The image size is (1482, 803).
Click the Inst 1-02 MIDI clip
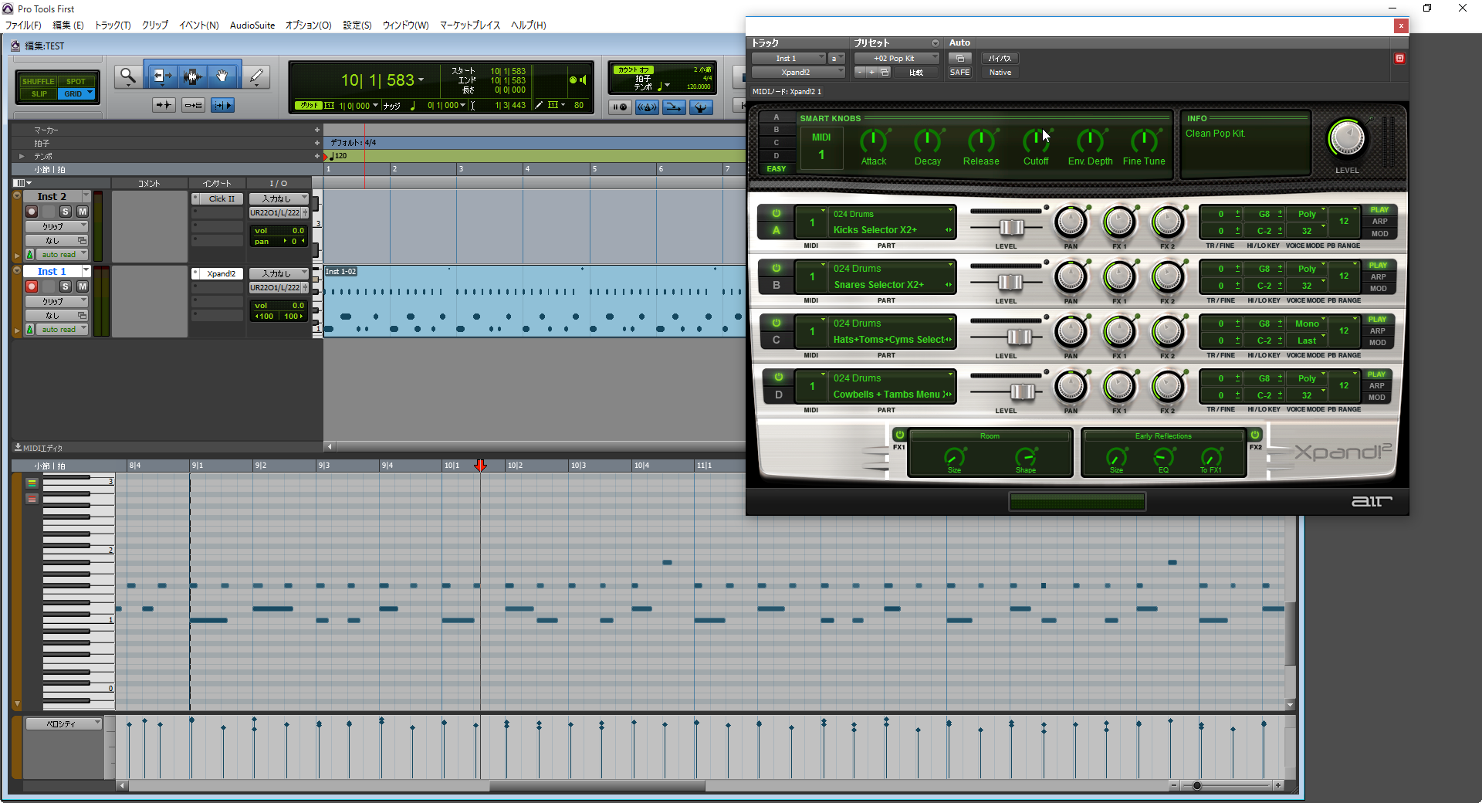pyautogui.click(x=535, y=301)
